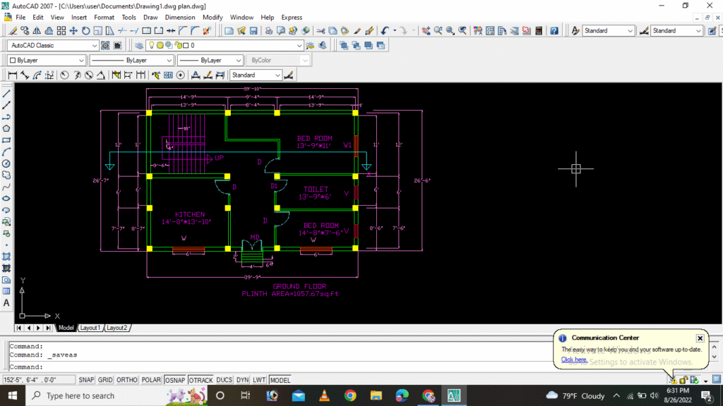This screenshot has height=406, width=723.
Task: Open the QuickCalc calculator icon
Action: click(539, 31)
